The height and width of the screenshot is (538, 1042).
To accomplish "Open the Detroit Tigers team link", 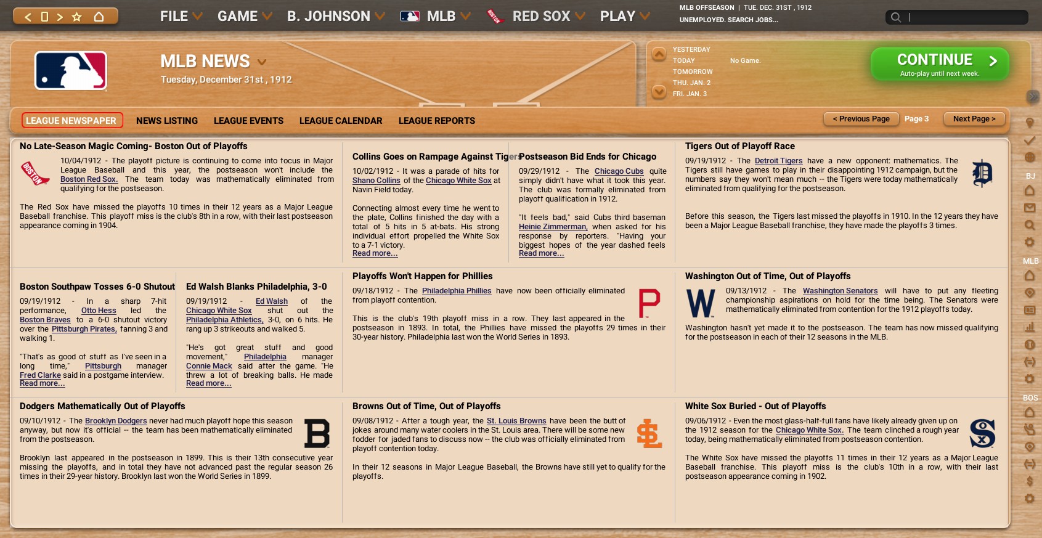I will click(x=778, y=161).
